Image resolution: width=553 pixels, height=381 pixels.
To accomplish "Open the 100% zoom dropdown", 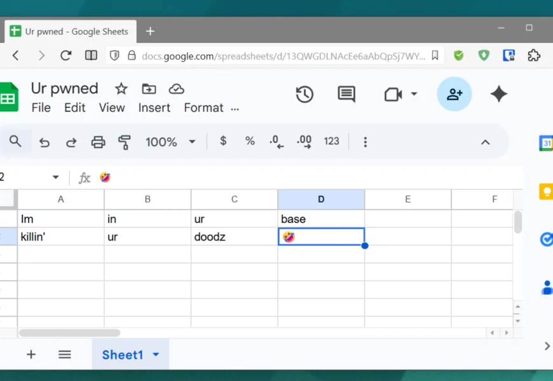I will point(170,142).
